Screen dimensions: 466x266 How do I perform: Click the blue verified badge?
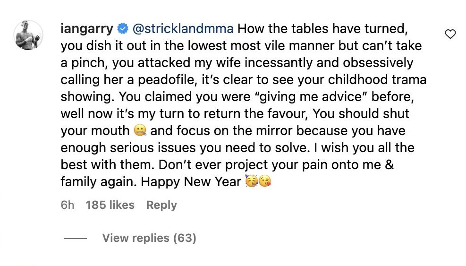click(x=122, y=29)
